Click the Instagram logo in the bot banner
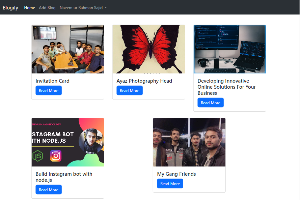 point(56,156)
